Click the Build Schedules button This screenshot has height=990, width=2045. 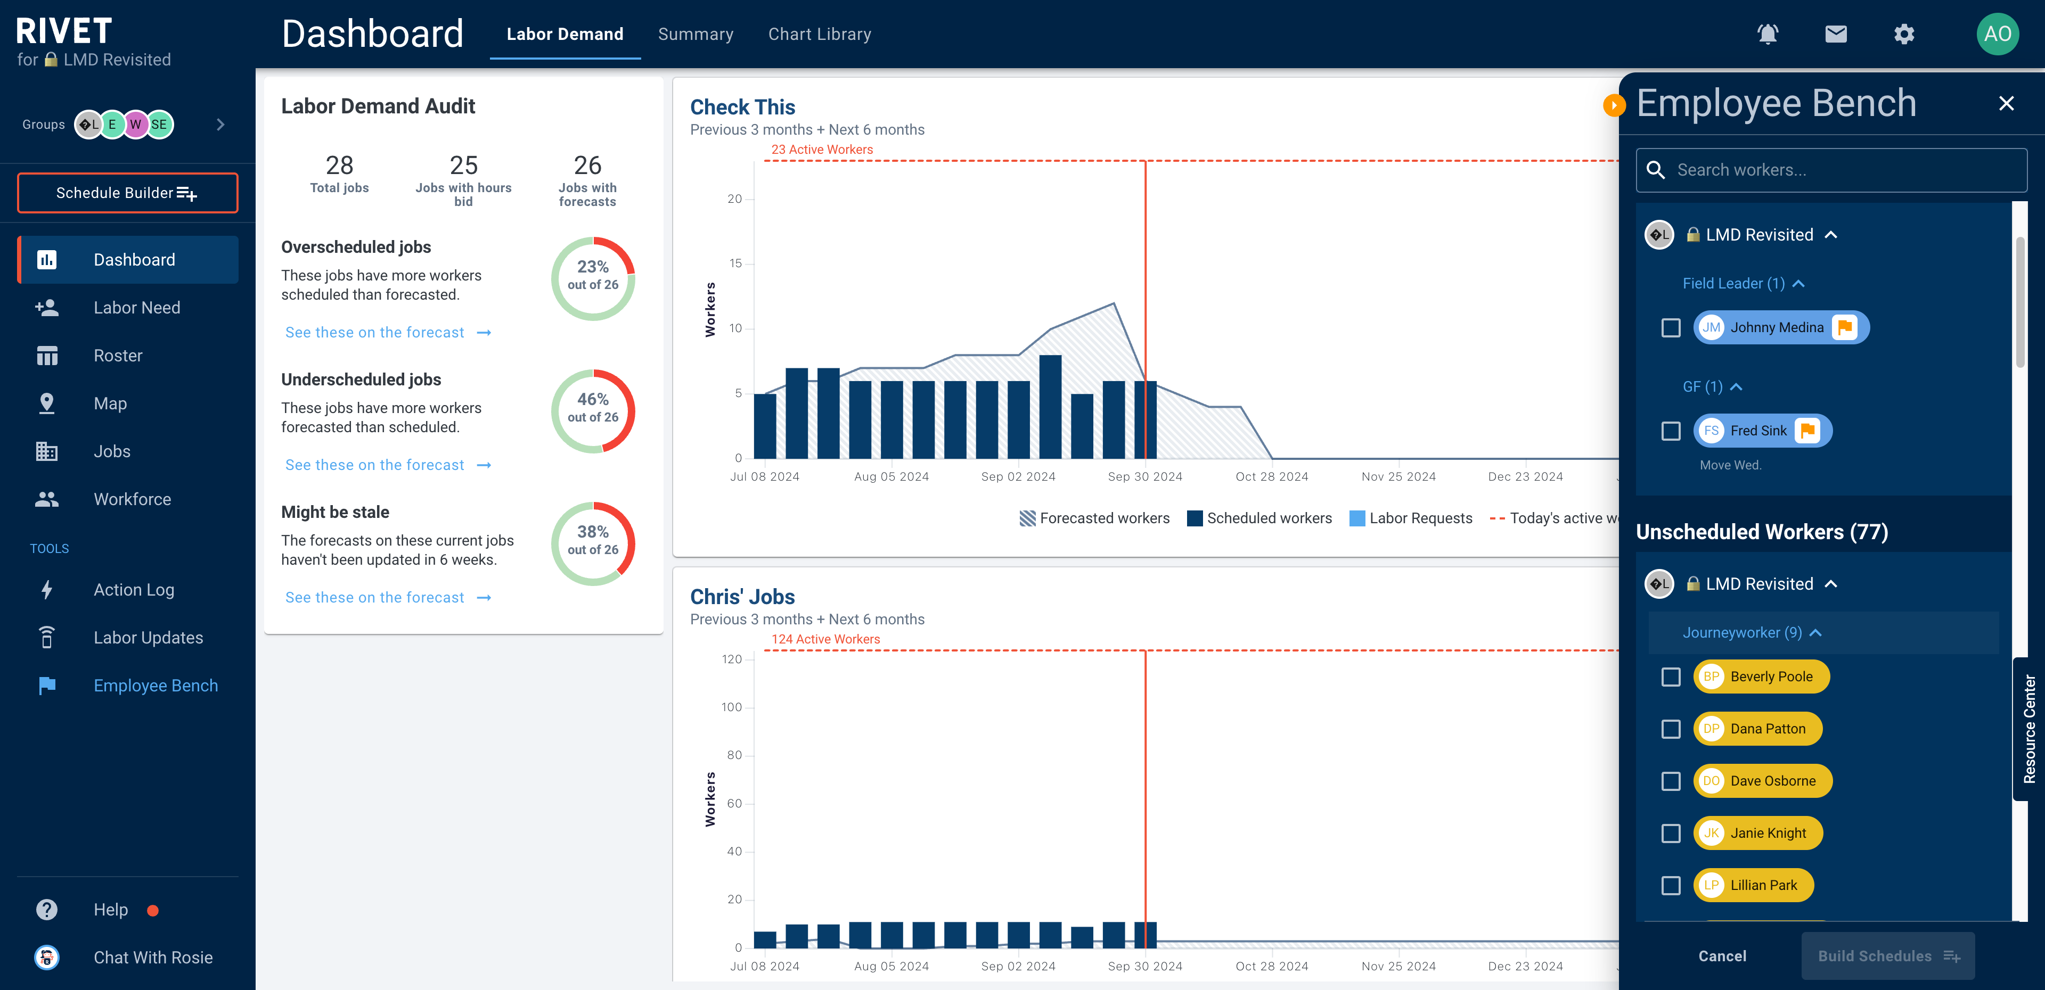point(1887,956)
